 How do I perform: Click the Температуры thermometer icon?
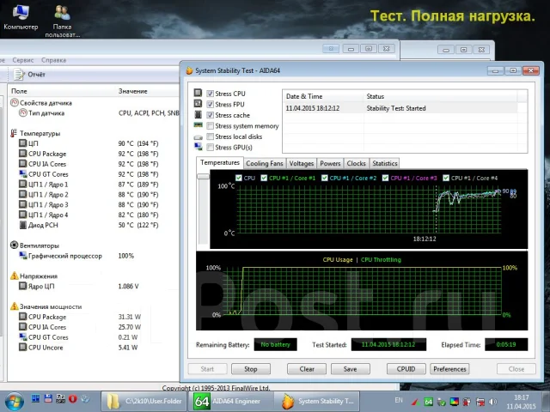[14, 133]
